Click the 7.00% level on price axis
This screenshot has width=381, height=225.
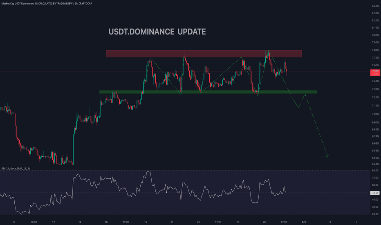tap(374, 115)
